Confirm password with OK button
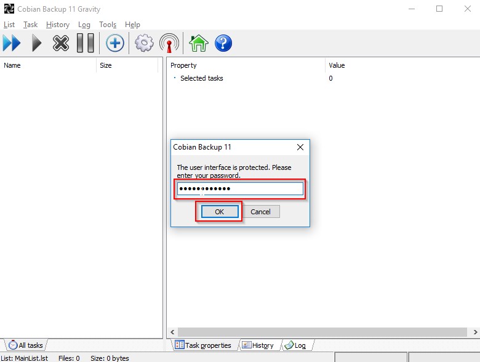The height and width of the screenshot is (362, 480). pyautogui.click(x=219, y=212)
